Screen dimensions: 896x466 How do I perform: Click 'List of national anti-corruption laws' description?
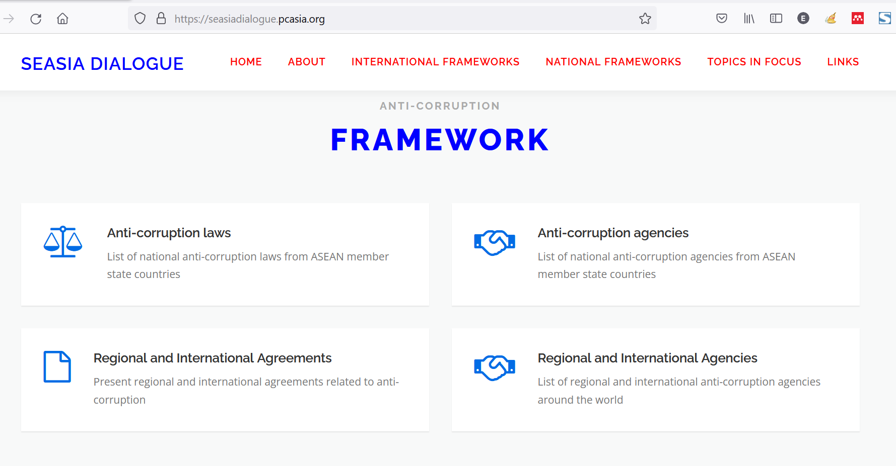(248, 265)
